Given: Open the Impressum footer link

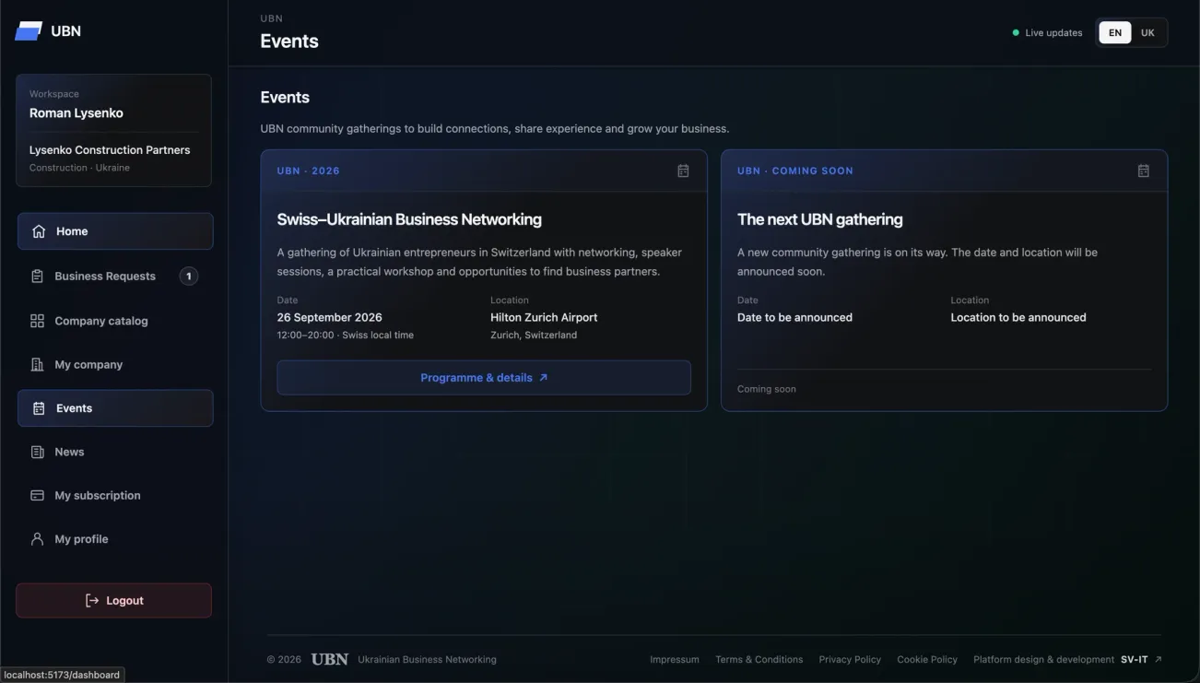Looking at the screenshot, I should [675, 660].
